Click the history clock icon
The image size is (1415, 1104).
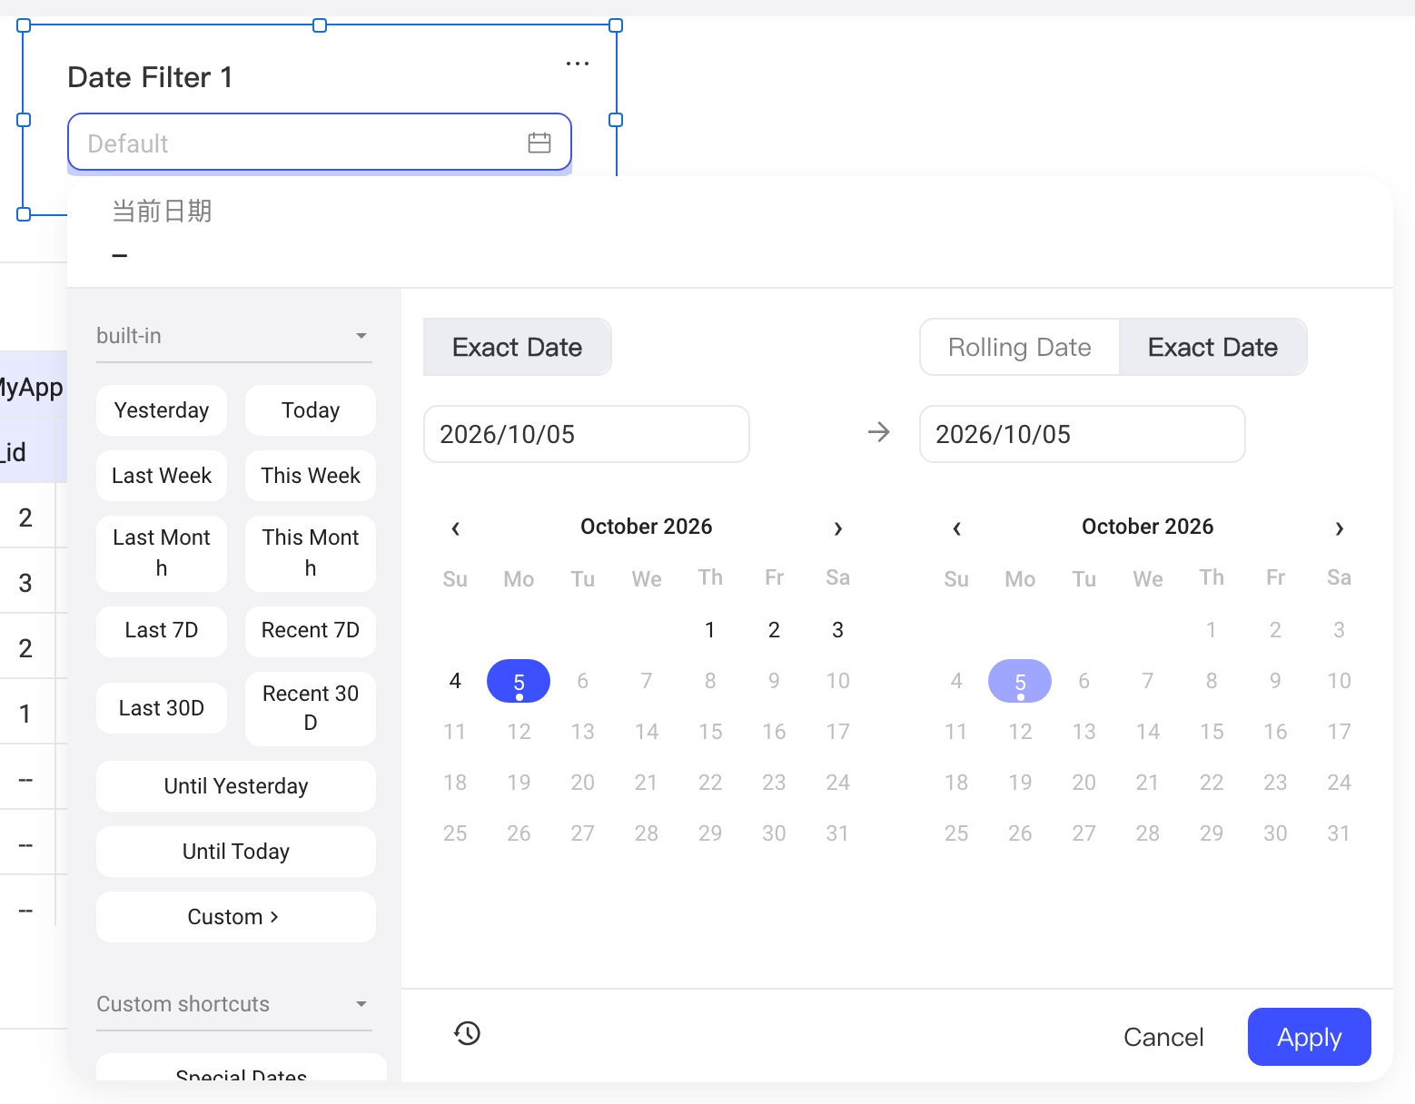pyautogui.click(x=468, y=1033)
